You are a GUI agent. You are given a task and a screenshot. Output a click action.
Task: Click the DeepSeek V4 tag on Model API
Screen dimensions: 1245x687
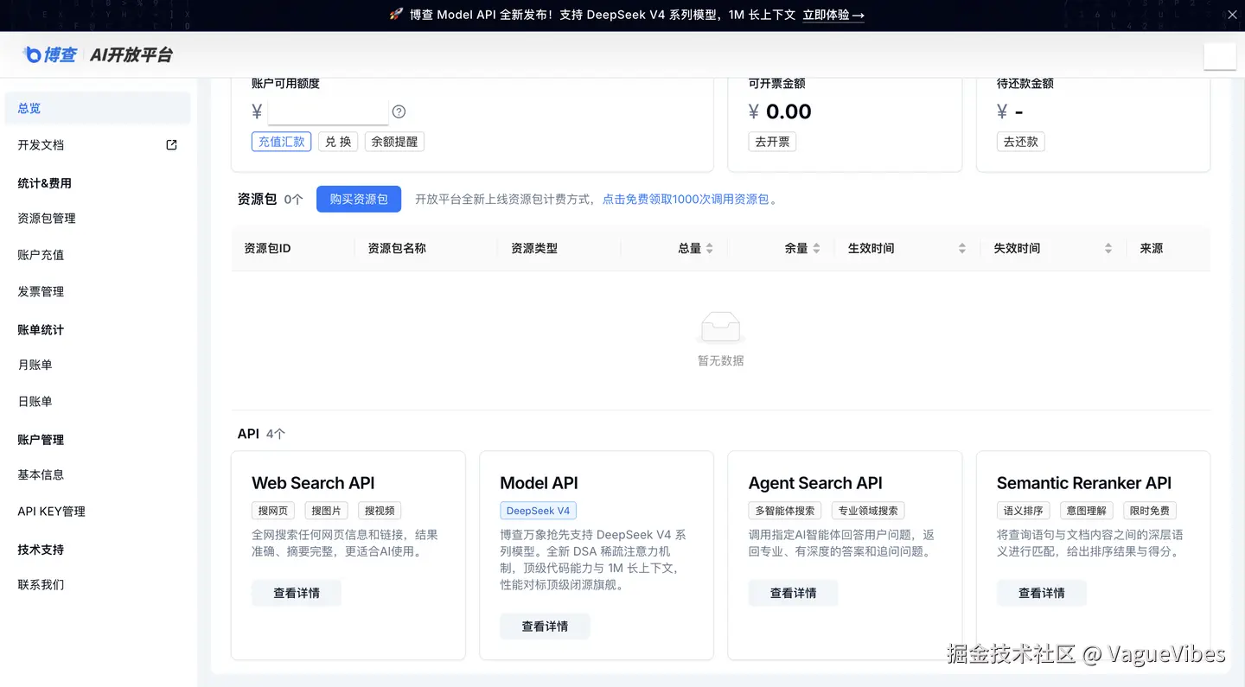click(x=538, y=511)
